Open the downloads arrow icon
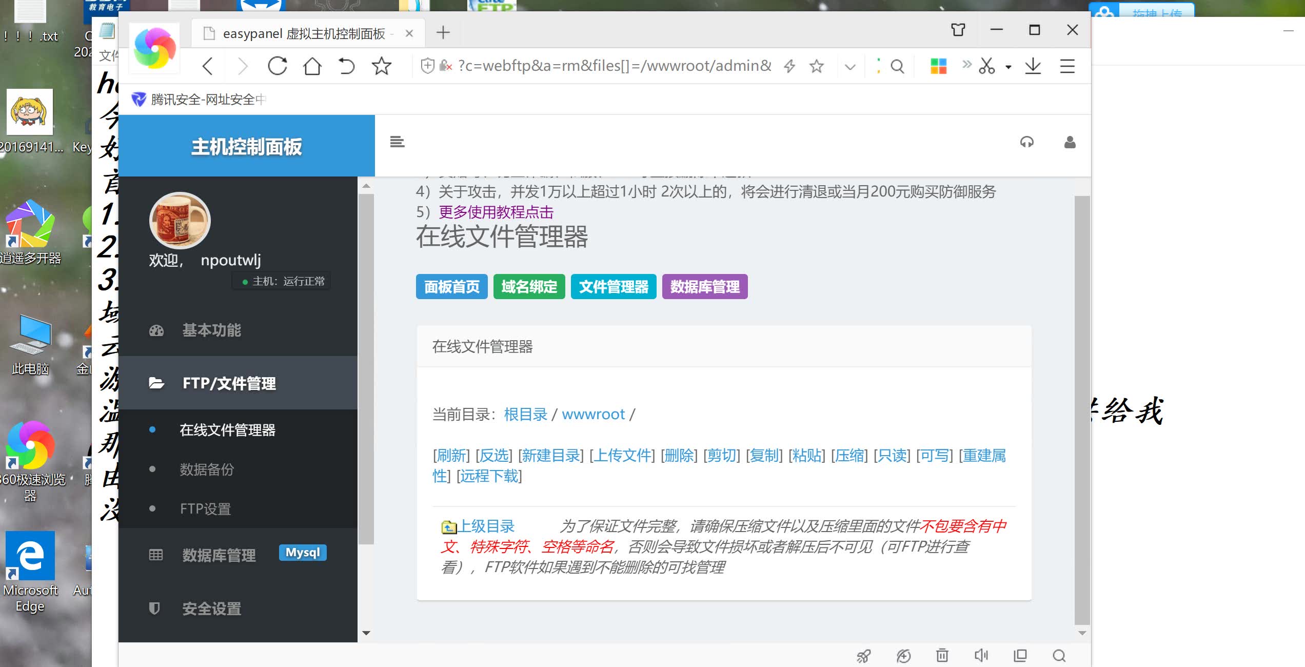The width and height of the screenshot is (1305, 667). (x=1033, y=66)
